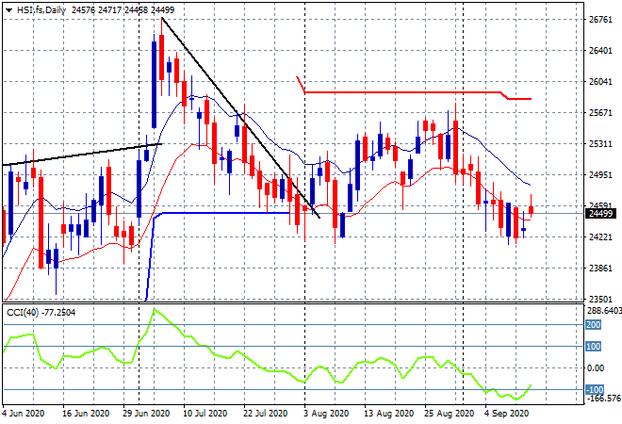Click the 3 Aug 2020 date label

pos(326,414)
